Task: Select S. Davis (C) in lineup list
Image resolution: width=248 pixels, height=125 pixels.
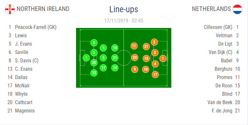Action: click(x=23, y=61)
